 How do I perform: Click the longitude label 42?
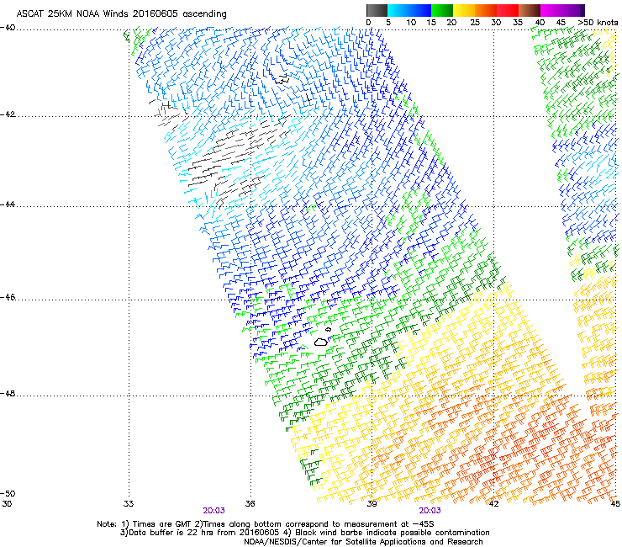click(493, 504)
